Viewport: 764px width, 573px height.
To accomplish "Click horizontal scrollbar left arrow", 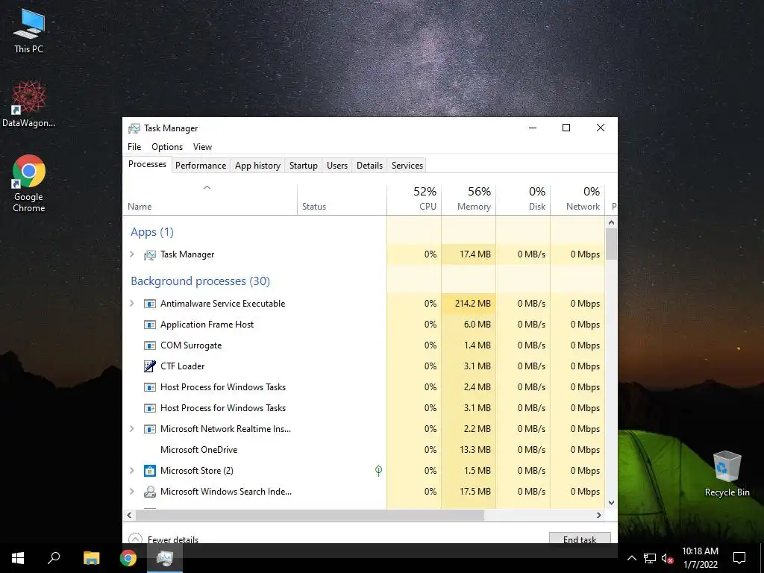I will 129,515.
